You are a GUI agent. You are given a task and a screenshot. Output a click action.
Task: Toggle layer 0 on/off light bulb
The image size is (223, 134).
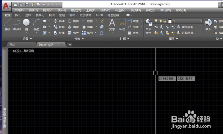coord(156,21)
